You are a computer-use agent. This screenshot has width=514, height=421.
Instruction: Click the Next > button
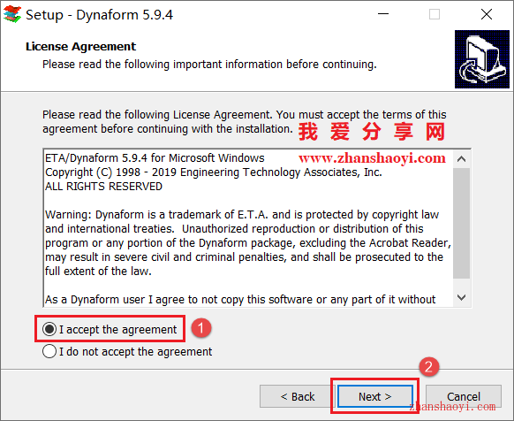pos(375,396)
